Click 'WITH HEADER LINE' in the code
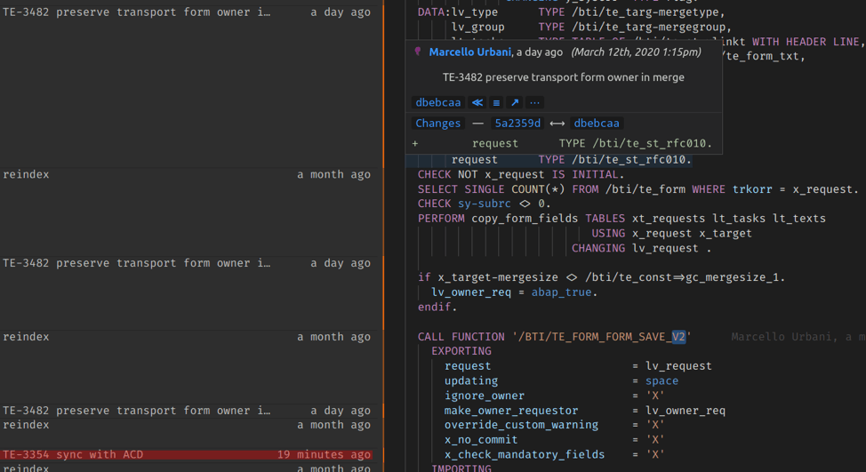Image resolution: width=866 pixels, height=472 pixels. (x=806, y=42)
